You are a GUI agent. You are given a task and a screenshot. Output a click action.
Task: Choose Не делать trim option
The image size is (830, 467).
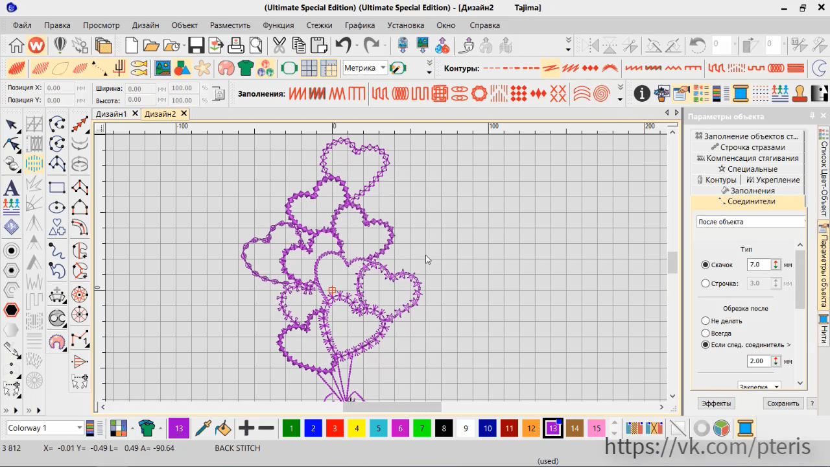coord(705,321)
